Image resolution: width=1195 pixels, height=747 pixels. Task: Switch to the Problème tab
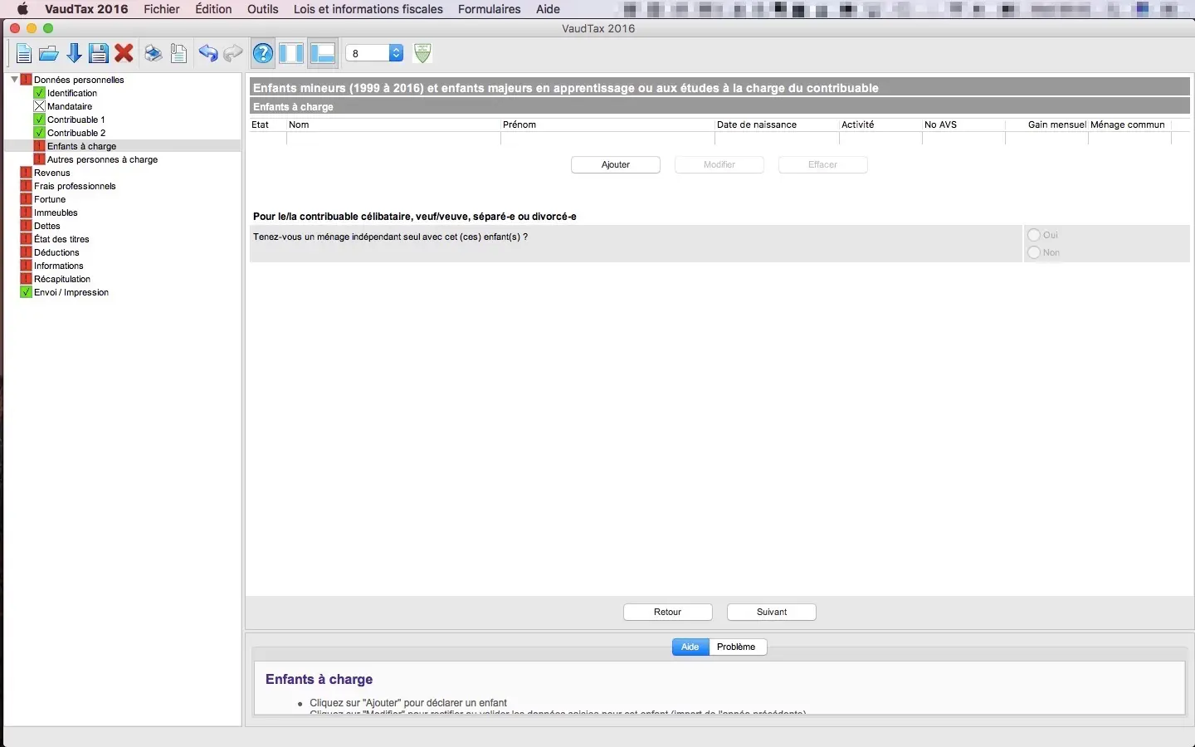[737, 647]
